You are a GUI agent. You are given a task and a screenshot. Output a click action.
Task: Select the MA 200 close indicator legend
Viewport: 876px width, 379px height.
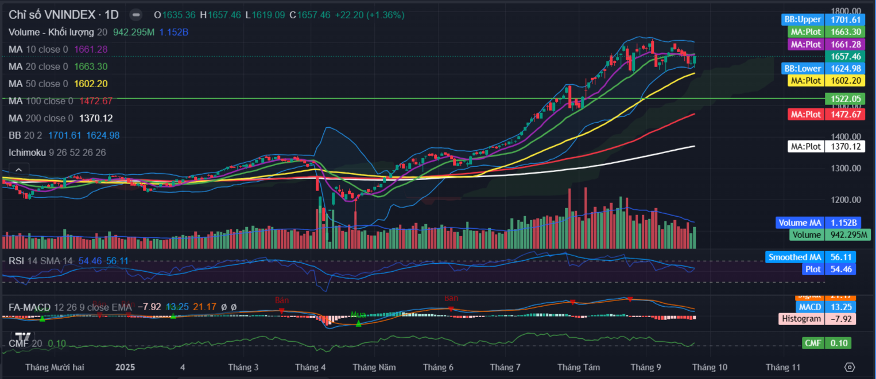point(40,118)
